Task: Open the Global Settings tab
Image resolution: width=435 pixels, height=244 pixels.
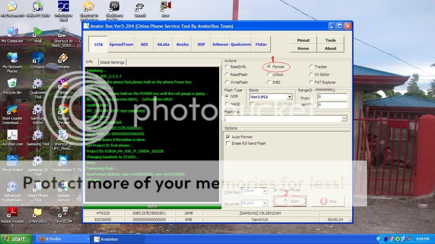Action: coord(112,62)
